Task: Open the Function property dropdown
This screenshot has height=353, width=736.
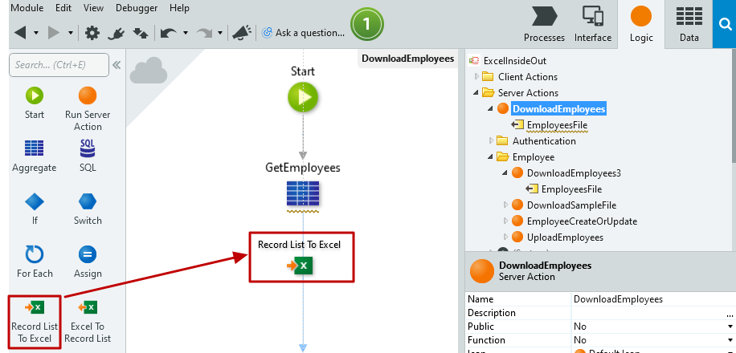Action: [x=730, y=340]
